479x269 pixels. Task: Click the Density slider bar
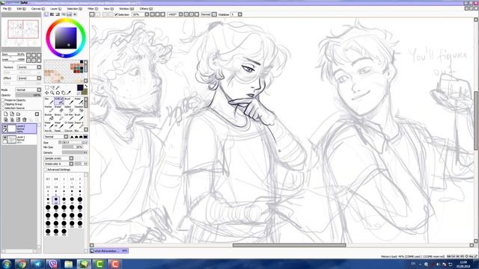click(75, 152)
